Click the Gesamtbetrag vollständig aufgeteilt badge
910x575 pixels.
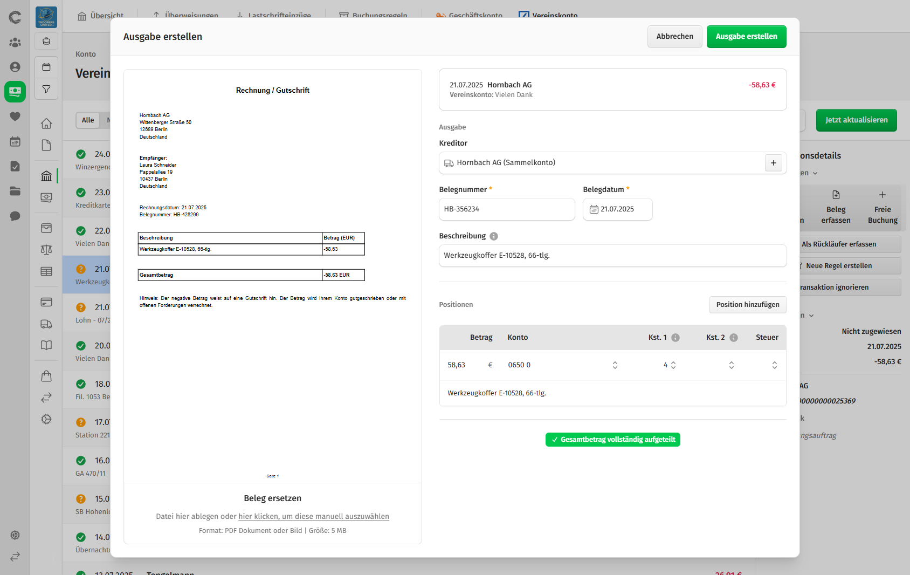click(613, 440)
